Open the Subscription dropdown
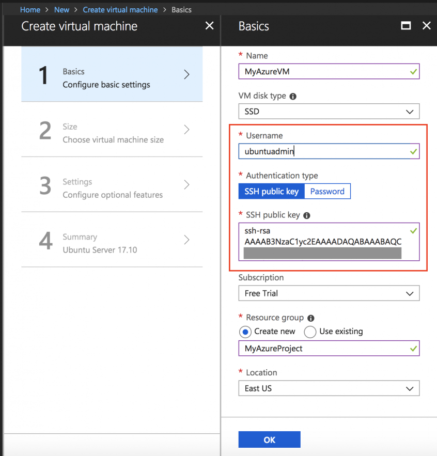This screenshot has height=456, width=437. click(329, 293)
